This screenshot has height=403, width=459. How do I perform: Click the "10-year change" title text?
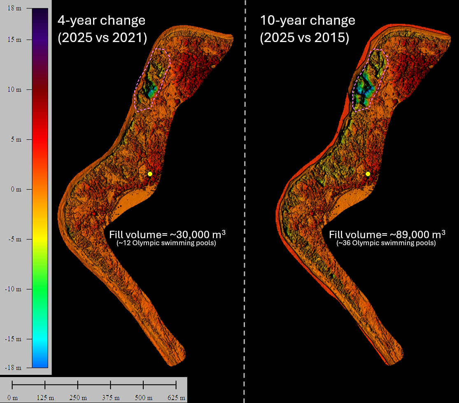click(307, 20)
